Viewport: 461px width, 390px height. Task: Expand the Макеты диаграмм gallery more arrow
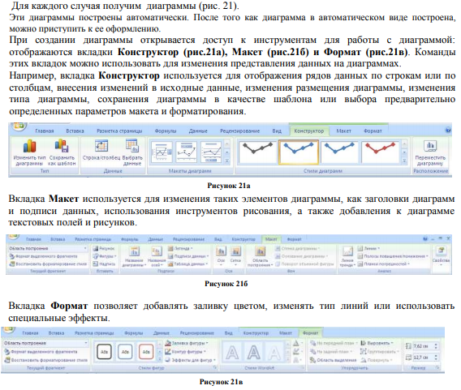pos(226,161)
